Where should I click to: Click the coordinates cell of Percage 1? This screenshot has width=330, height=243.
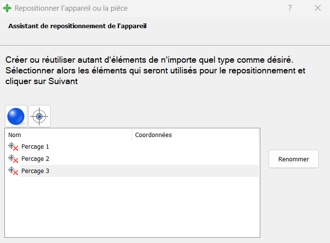[x=195, y=146]
